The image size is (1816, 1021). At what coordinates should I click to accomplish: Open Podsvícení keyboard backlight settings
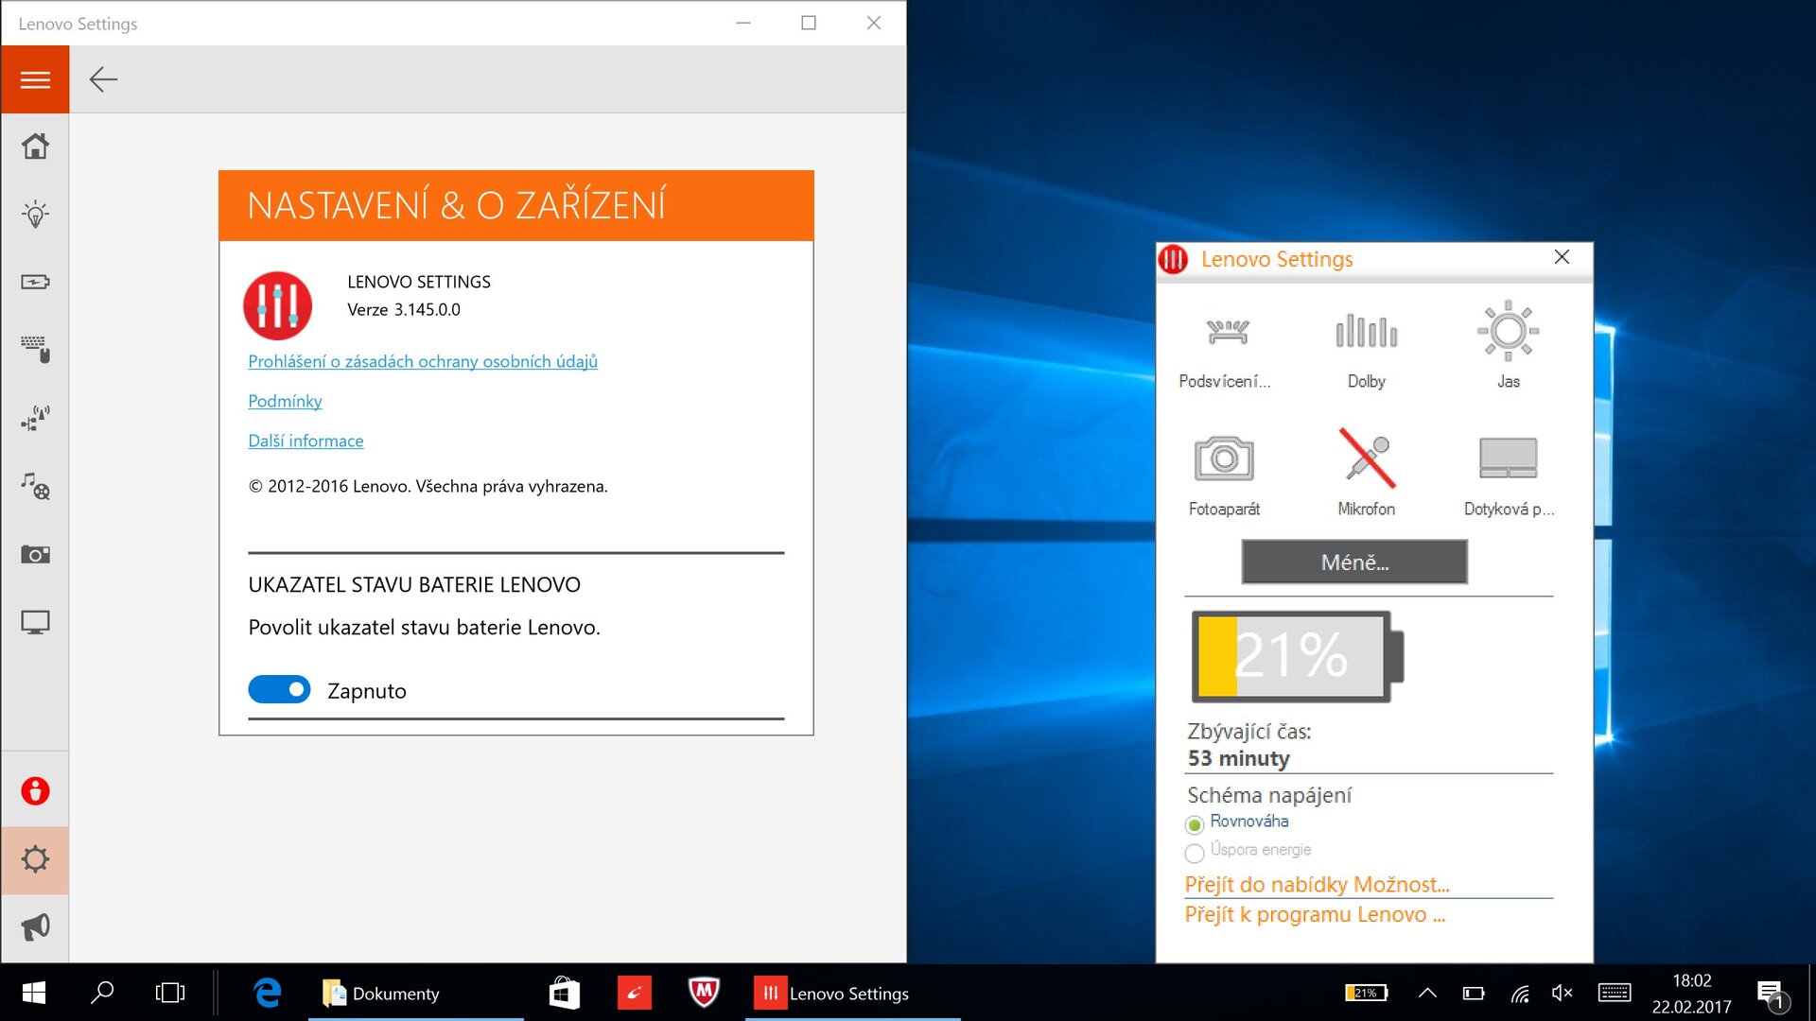pos(1226,331)
